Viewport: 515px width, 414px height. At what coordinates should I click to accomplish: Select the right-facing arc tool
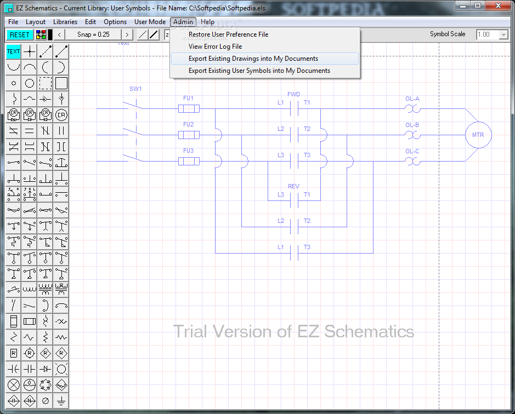(61, 67)
